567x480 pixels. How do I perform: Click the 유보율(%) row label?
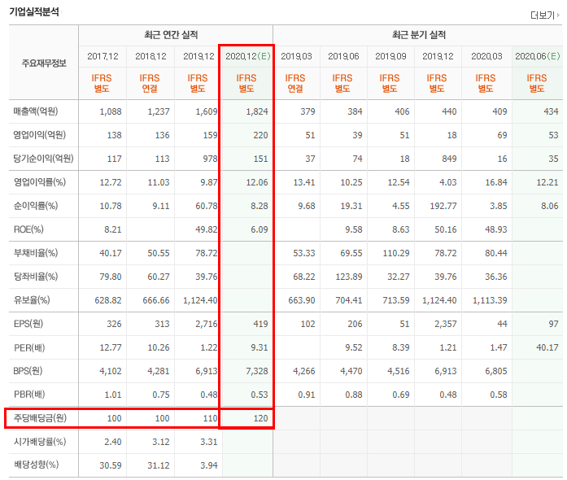(32, 300)
